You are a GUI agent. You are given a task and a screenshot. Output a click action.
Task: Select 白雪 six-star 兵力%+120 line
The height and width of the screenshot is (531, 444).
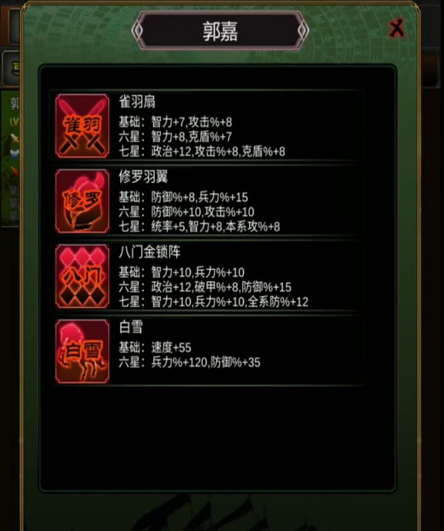pos(189,362)
